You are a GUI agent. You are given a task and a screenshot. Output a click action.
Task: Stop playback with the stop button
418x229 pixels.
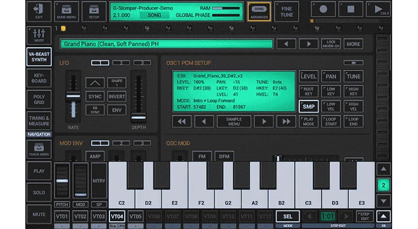[x=350, y=9]
